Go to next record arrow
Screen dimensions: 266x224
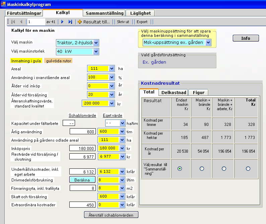coord(62,22)
